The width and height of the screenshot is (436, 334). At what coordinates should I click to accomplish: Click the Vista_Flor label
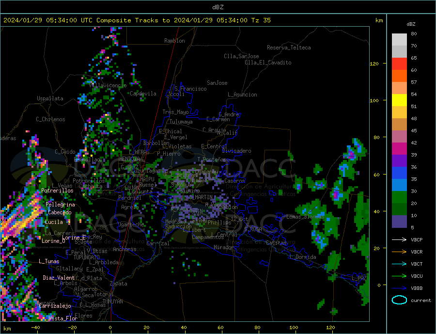click(x=63, y=318)
